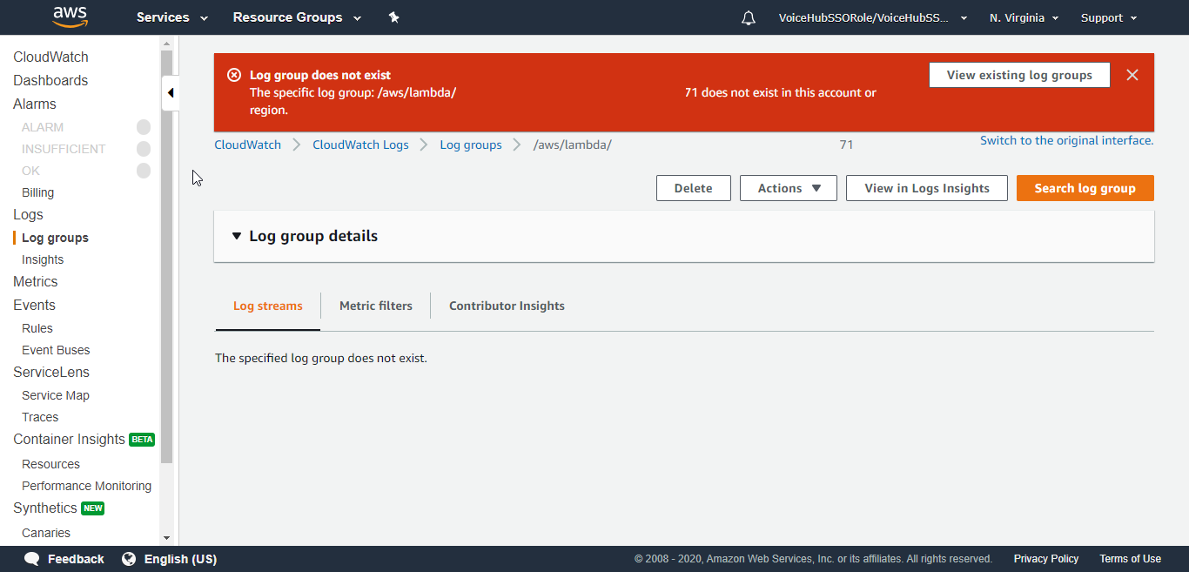Click the View existing log groups button
Viewport: 1189px width, 572px height.
tap(1019, 75)
